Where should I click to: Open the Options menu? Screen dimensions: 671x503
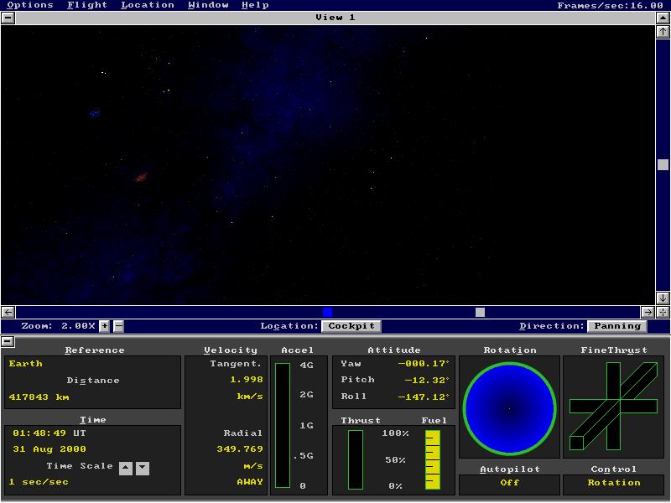(x=30, y=5)
